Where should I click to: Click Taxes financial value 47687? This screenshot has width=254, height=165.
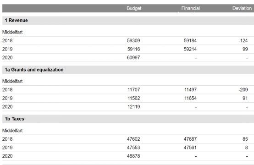tap(190, 139)
